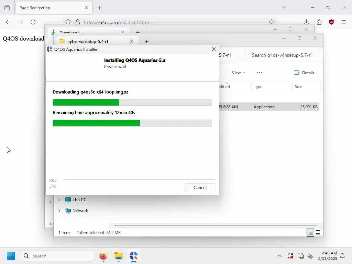
Task: Select the q4os-winsetup-5.7-r1 Explorer tab
Action: [x=97, y=41]
